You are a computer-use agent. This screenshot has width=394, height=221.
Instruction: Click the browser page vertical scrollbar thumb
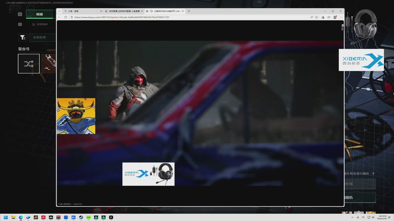(x=342, y=28)
